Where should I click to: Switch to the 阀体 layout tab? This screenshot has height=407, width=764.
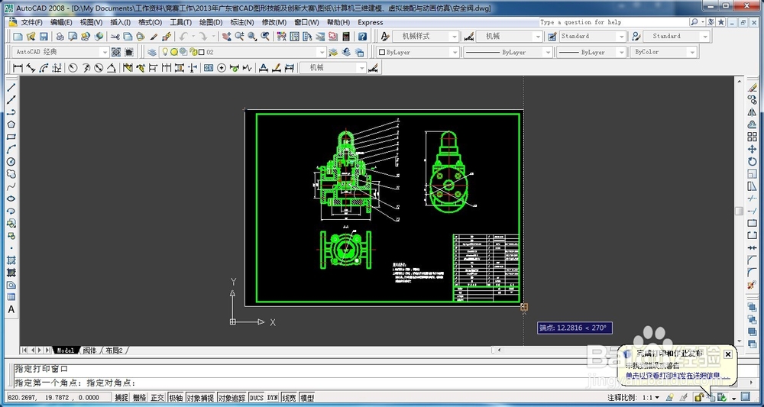89,350
